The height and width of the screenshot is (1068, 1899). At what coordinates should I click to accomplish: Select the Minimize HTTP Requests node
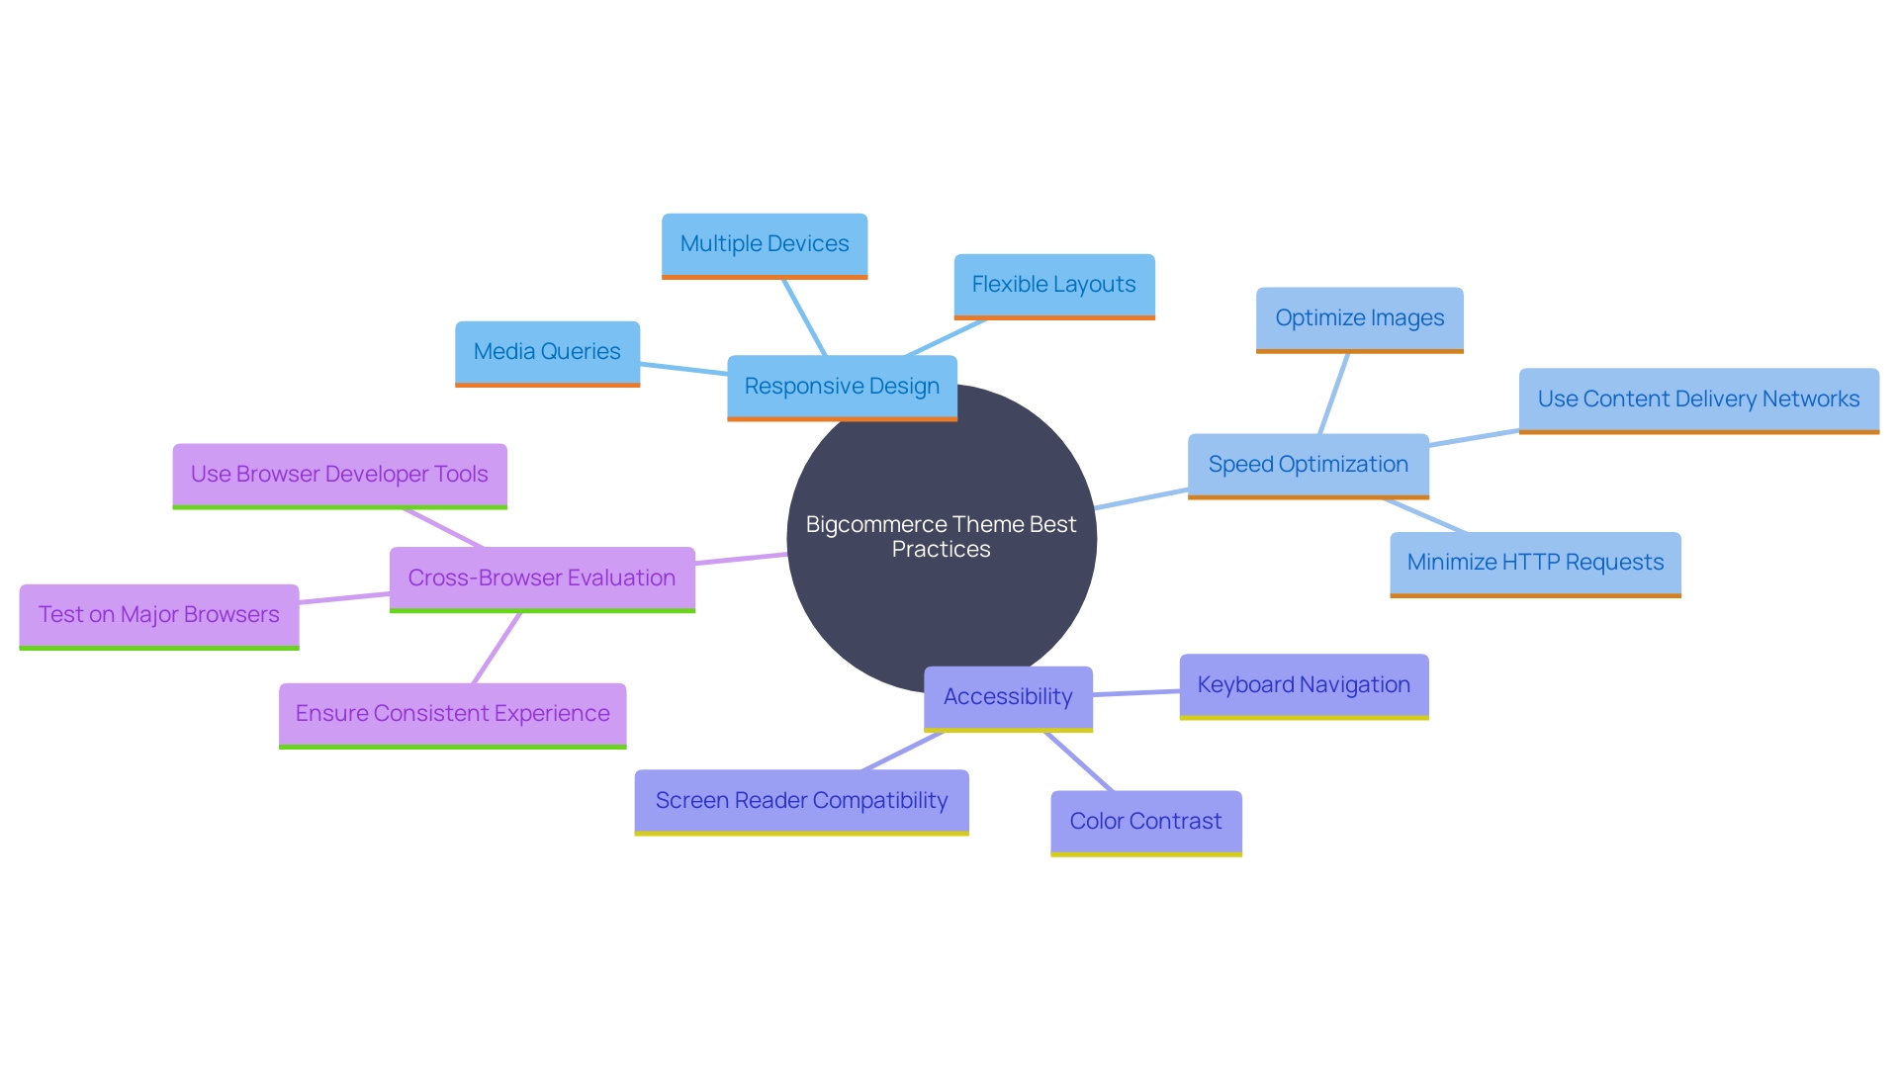pyautogui.click(x=1539, y=564)
